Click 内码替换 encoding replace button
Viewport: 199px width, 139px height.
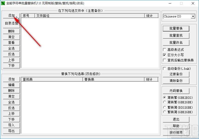[x=176, y=91]
